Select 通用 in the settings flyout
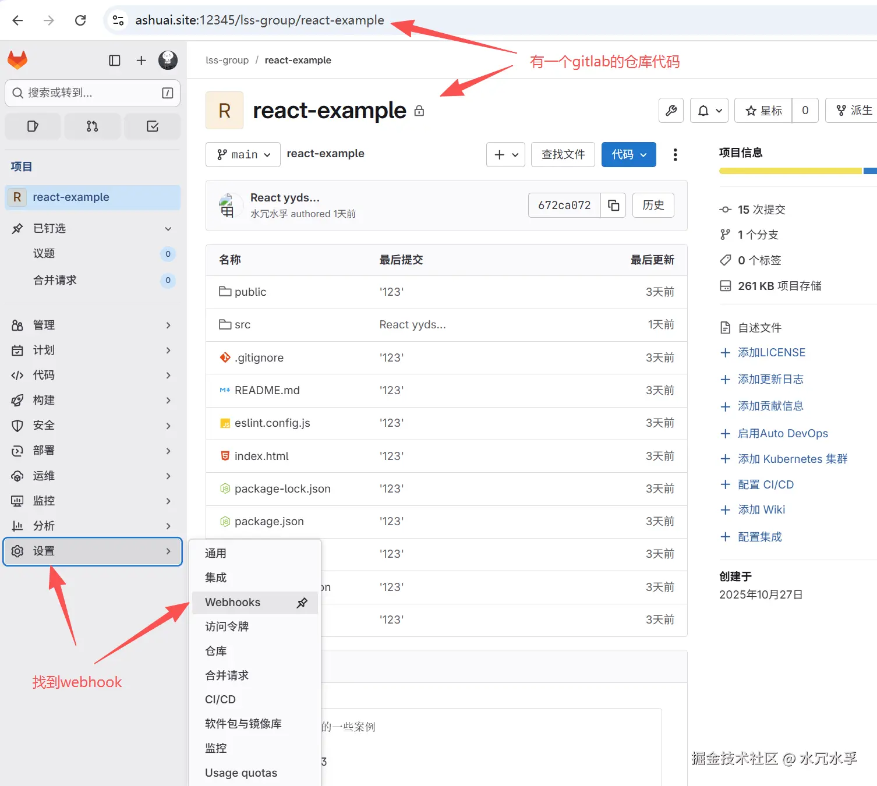877x786 pixels. (255, 554)
